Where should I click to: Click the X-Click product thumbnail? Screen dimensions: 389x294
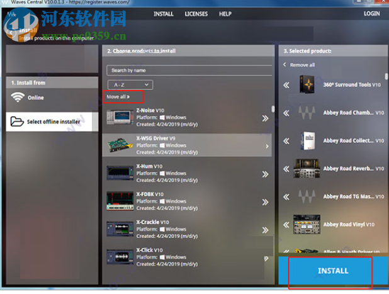pyautogui.click(x=120, y=257)
